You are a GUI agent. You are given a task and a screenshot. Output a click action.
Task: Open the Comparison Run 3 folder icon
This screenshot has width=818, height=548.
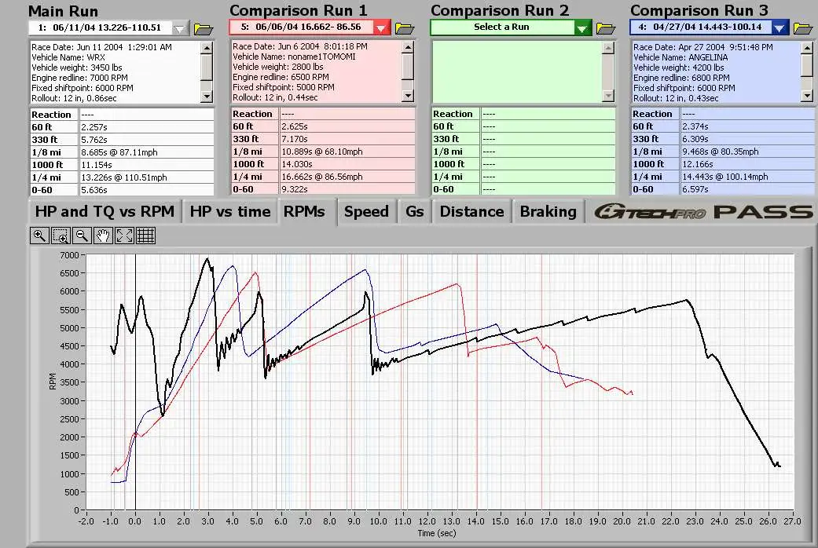coord(802,28)
